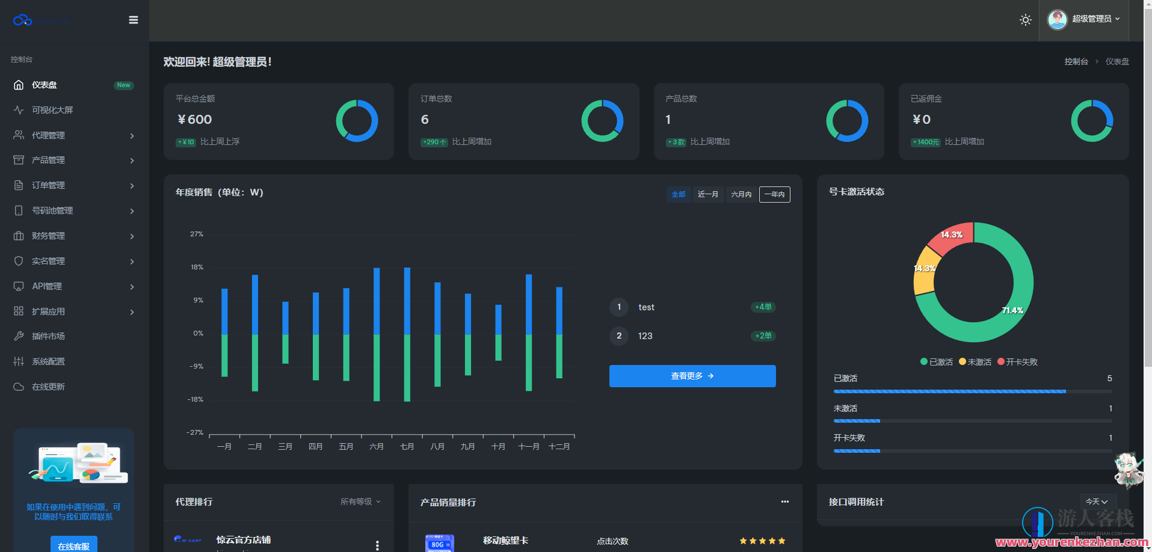Toggle the light/dark theme sun icon
This screenshot has width=1152, height=552.
(1026, 20)
